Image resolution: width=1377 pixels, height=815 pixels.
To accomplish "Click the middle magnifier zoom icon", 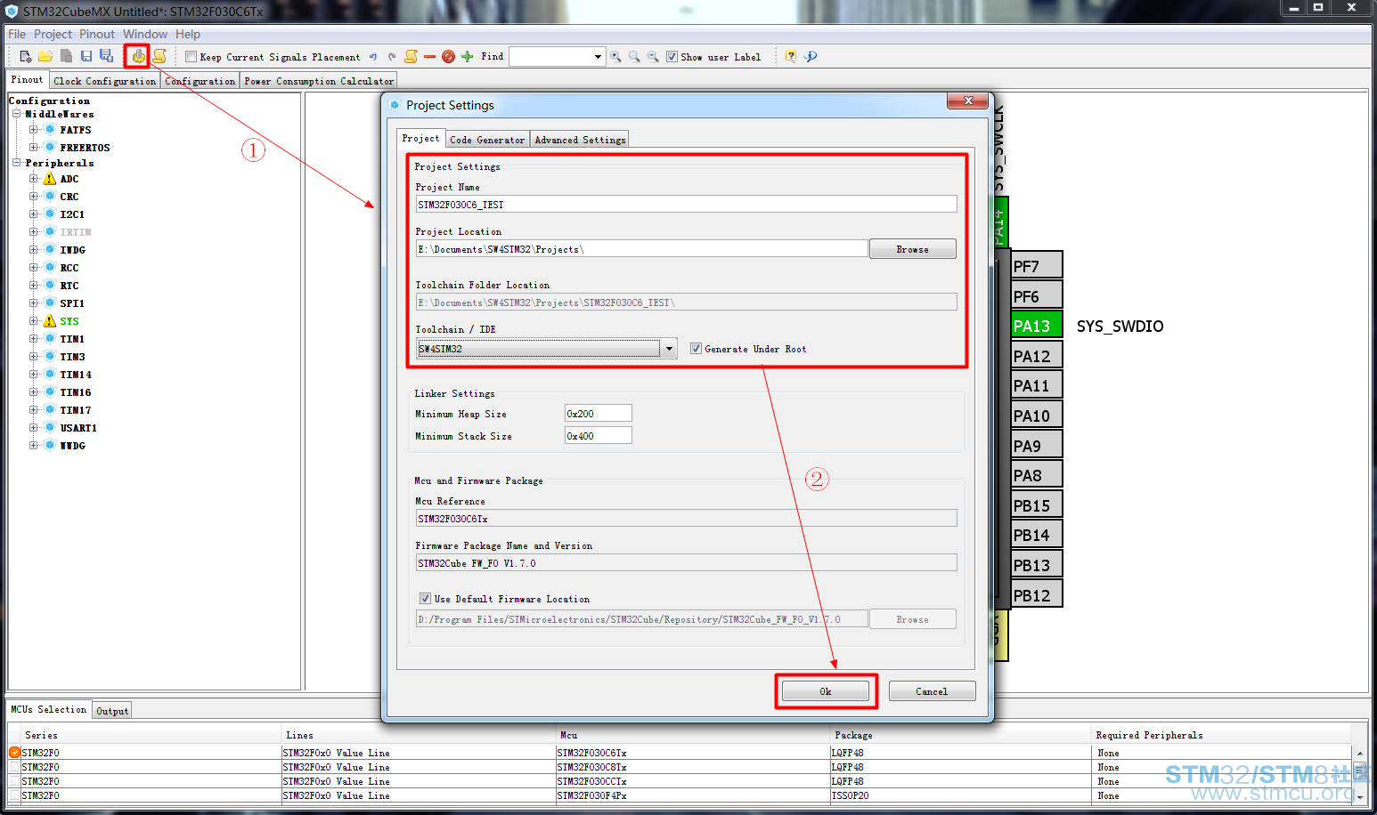I will [x=634, y=56].
